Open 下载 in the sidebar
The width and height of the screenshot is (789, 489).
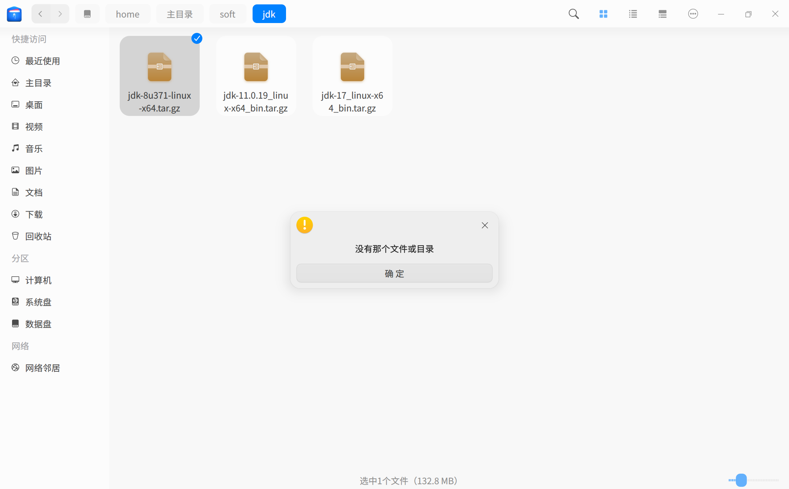(x=34, y=215)
